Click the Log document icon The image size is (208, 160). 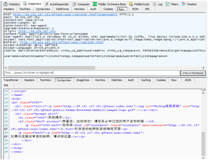coord(154,4)
